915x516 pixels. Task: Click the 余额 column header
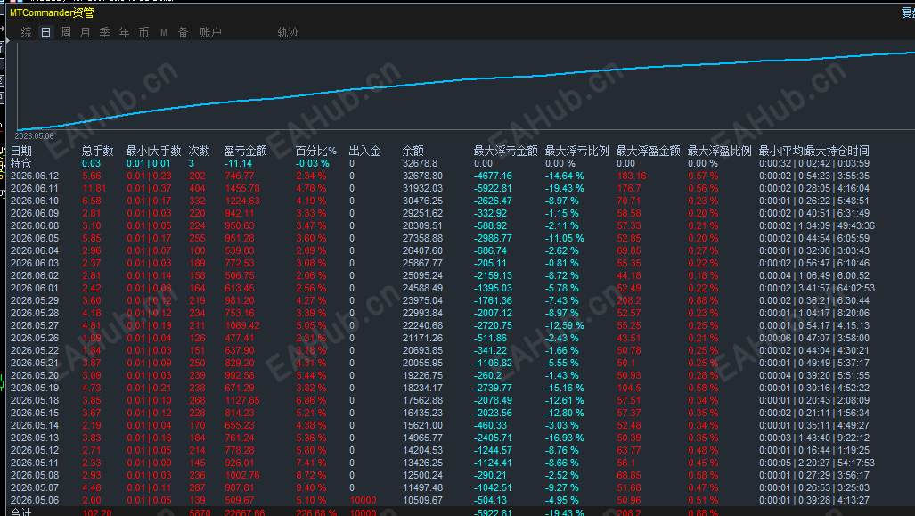click(413, 152)
